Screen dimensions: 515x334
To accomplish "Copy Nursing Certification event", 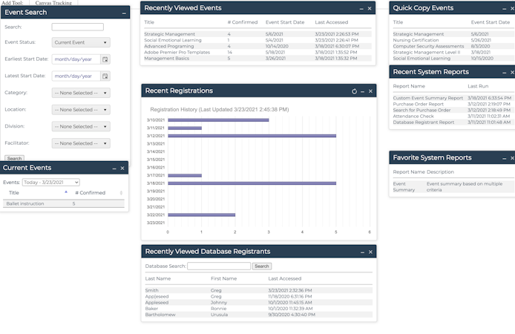I will [x=416, y=40].
